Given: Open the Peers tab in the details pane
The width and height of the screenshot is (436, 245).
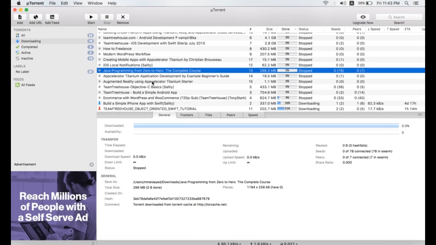Looking at the screenshot, I should [x=231, y=115].
